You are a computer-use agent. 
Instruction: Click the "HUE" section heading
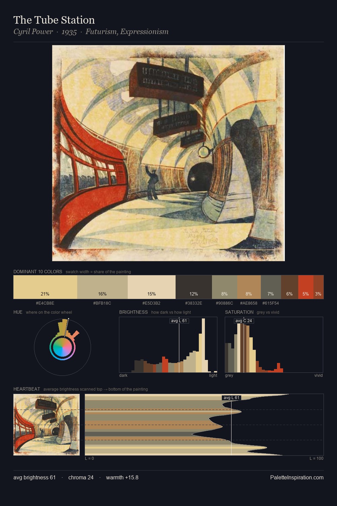pyautogui.click(x=18, y=312)
